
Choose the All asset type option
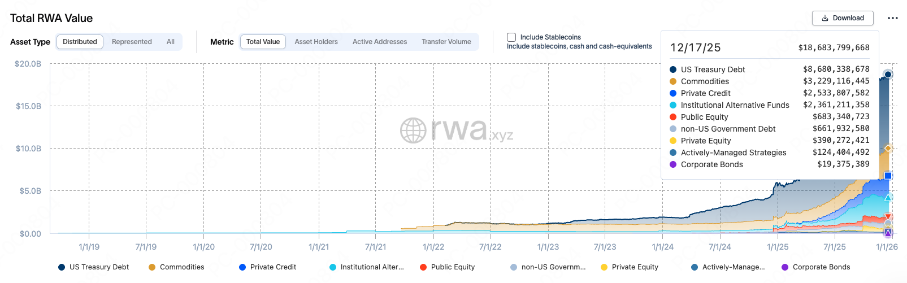171,42
